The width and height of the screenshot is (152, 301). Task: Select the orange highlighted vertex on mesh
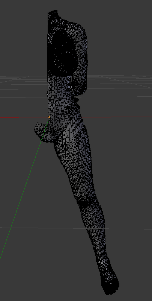(x=50, y=117)
